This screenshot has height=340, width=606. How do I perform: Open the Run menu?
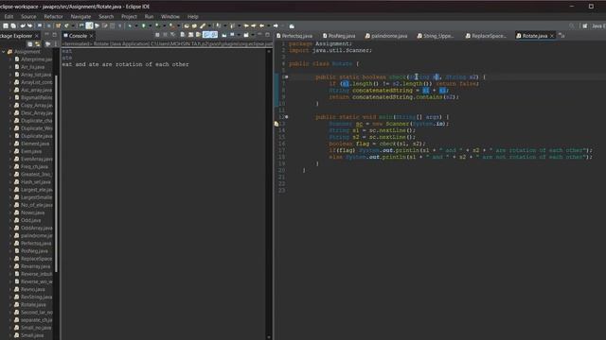(x=150, y=17)
